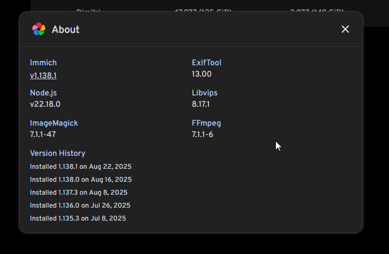Click the Installed 1.138.0 on Aug 16 entry
The width and height of the screenshot is (389, 254).
[81, 180]
